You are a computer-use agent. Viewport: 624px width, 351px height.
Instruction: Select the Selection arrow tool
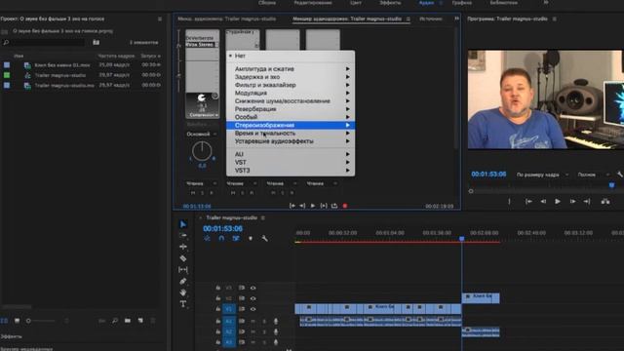(183, 224)
